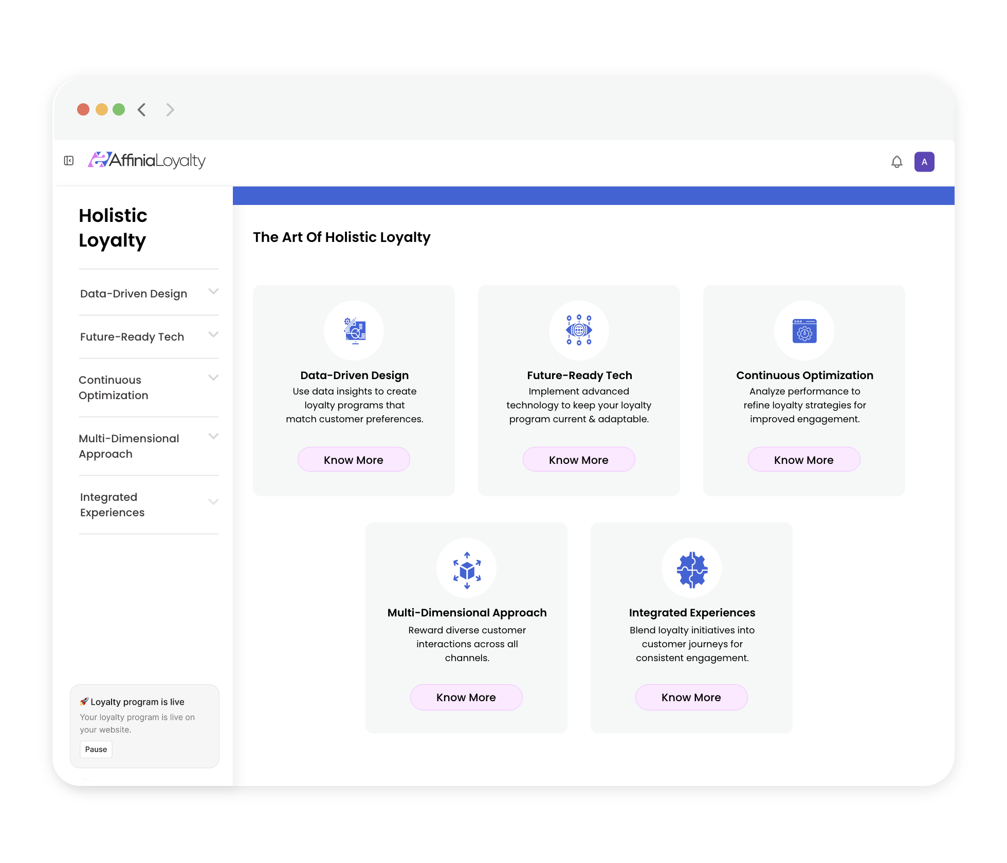Open the purple user avatar menu

(924, 162)
